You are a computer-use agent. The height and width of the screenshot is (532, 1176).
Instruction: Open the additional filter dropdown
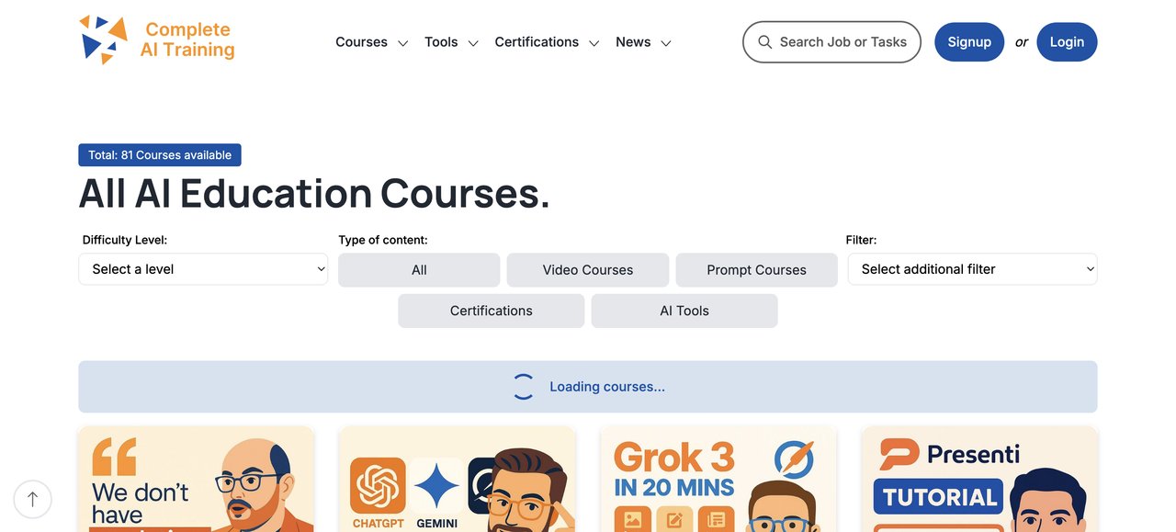(972, 269)
